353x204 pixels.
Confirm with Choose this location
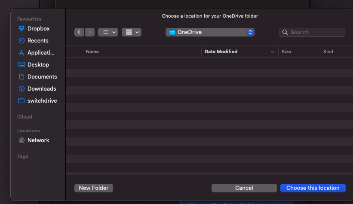[313, 188]
